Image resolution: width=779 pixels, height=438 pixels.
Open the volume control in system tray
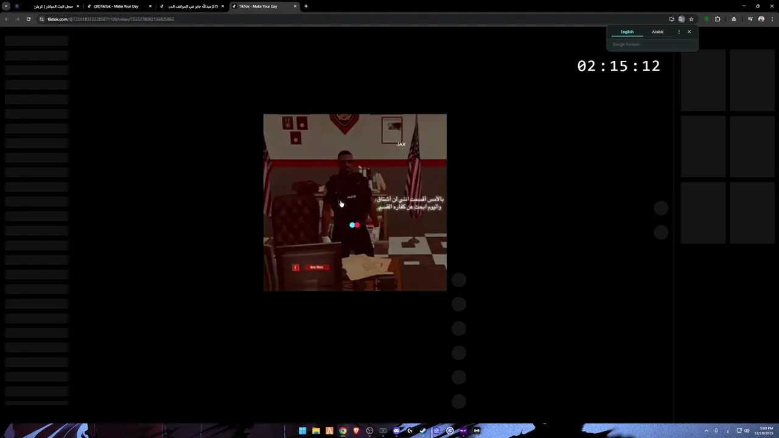click(747, 431)
